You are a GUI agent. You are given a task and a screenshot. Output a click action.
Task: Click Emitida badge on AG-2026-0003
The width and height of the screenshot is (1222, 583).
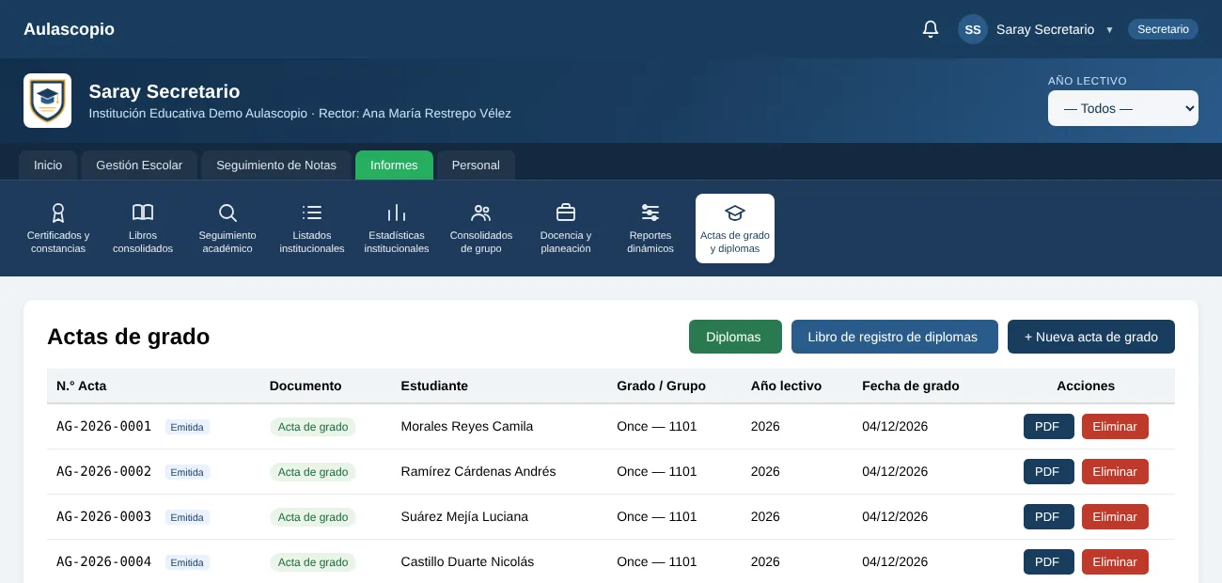click(187, 517)
